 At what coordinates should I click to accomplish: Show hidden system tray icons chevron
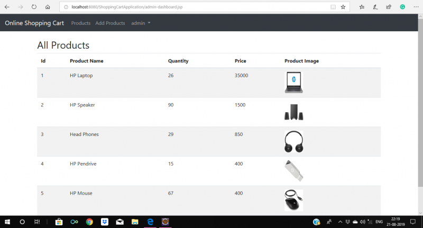[x=340, y=222]
